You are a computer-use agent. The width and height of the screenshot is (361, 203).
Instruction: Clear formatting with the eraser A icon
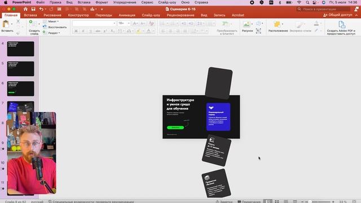(151, 23)
